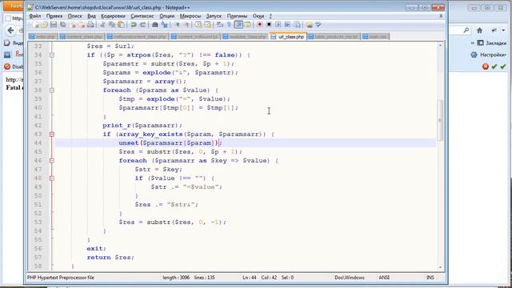Switch to the modules_class.php tab
This screenshot has width=512, height=288.
pyautogui.click(x=245, y=37)
